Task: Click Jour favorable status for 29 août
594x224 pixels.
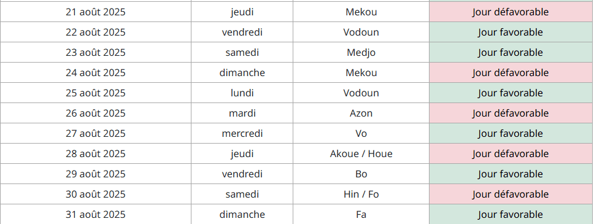Action: [x=511, y=174]
